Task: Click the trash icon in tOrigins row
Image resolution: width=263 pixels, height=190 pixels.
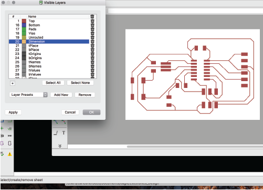Action: coord(92,54)
